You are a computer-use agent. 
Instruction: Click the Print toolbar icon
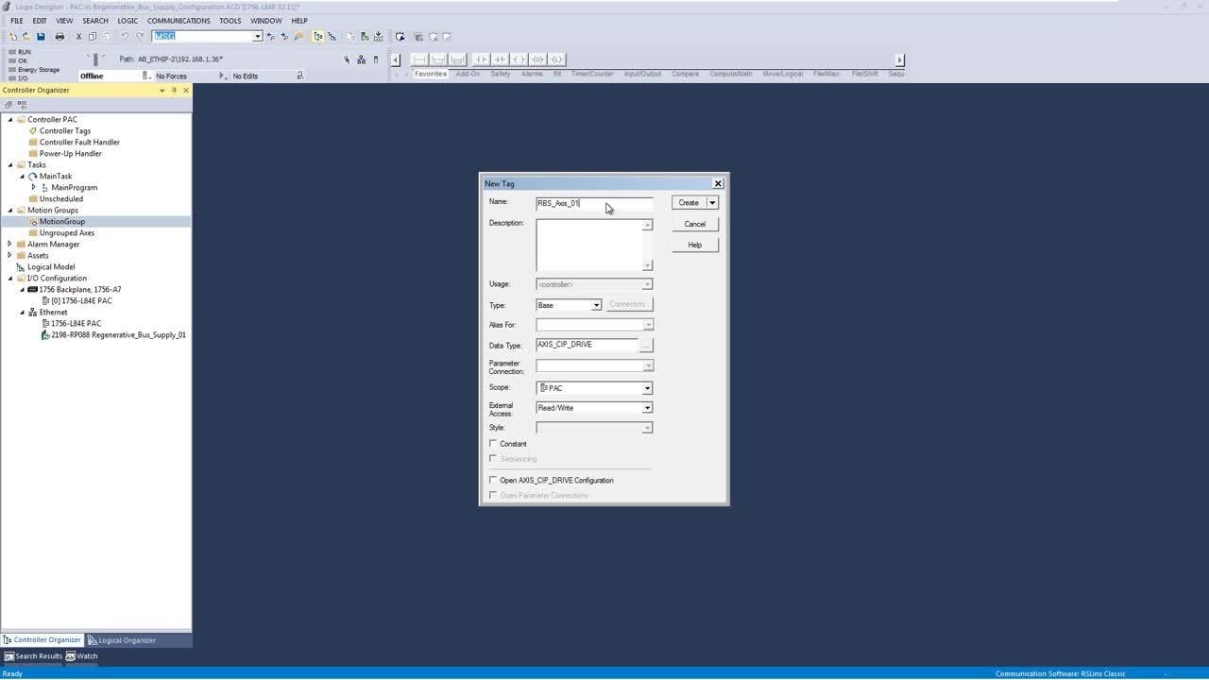click(60, 37)
